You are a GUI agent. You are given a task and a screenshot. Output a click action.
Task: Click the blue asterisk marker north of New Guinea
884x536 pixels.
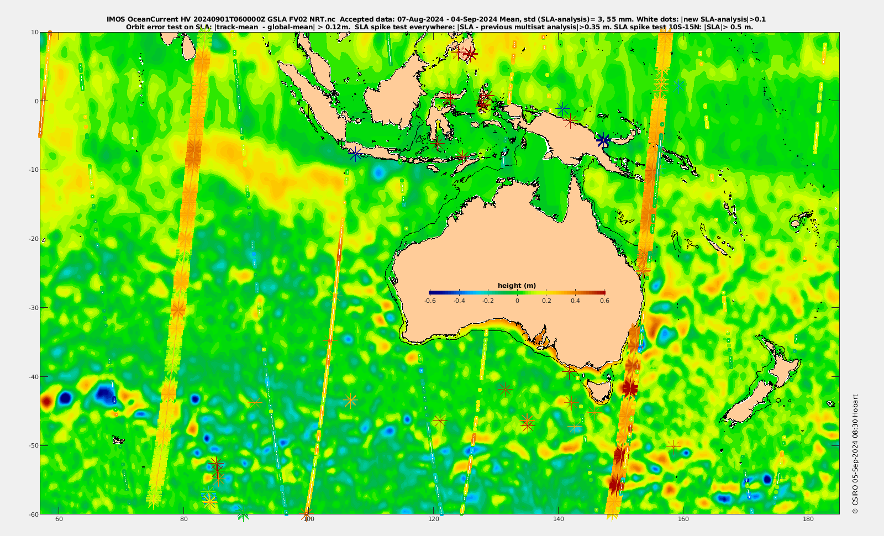[x=563, y=108]
